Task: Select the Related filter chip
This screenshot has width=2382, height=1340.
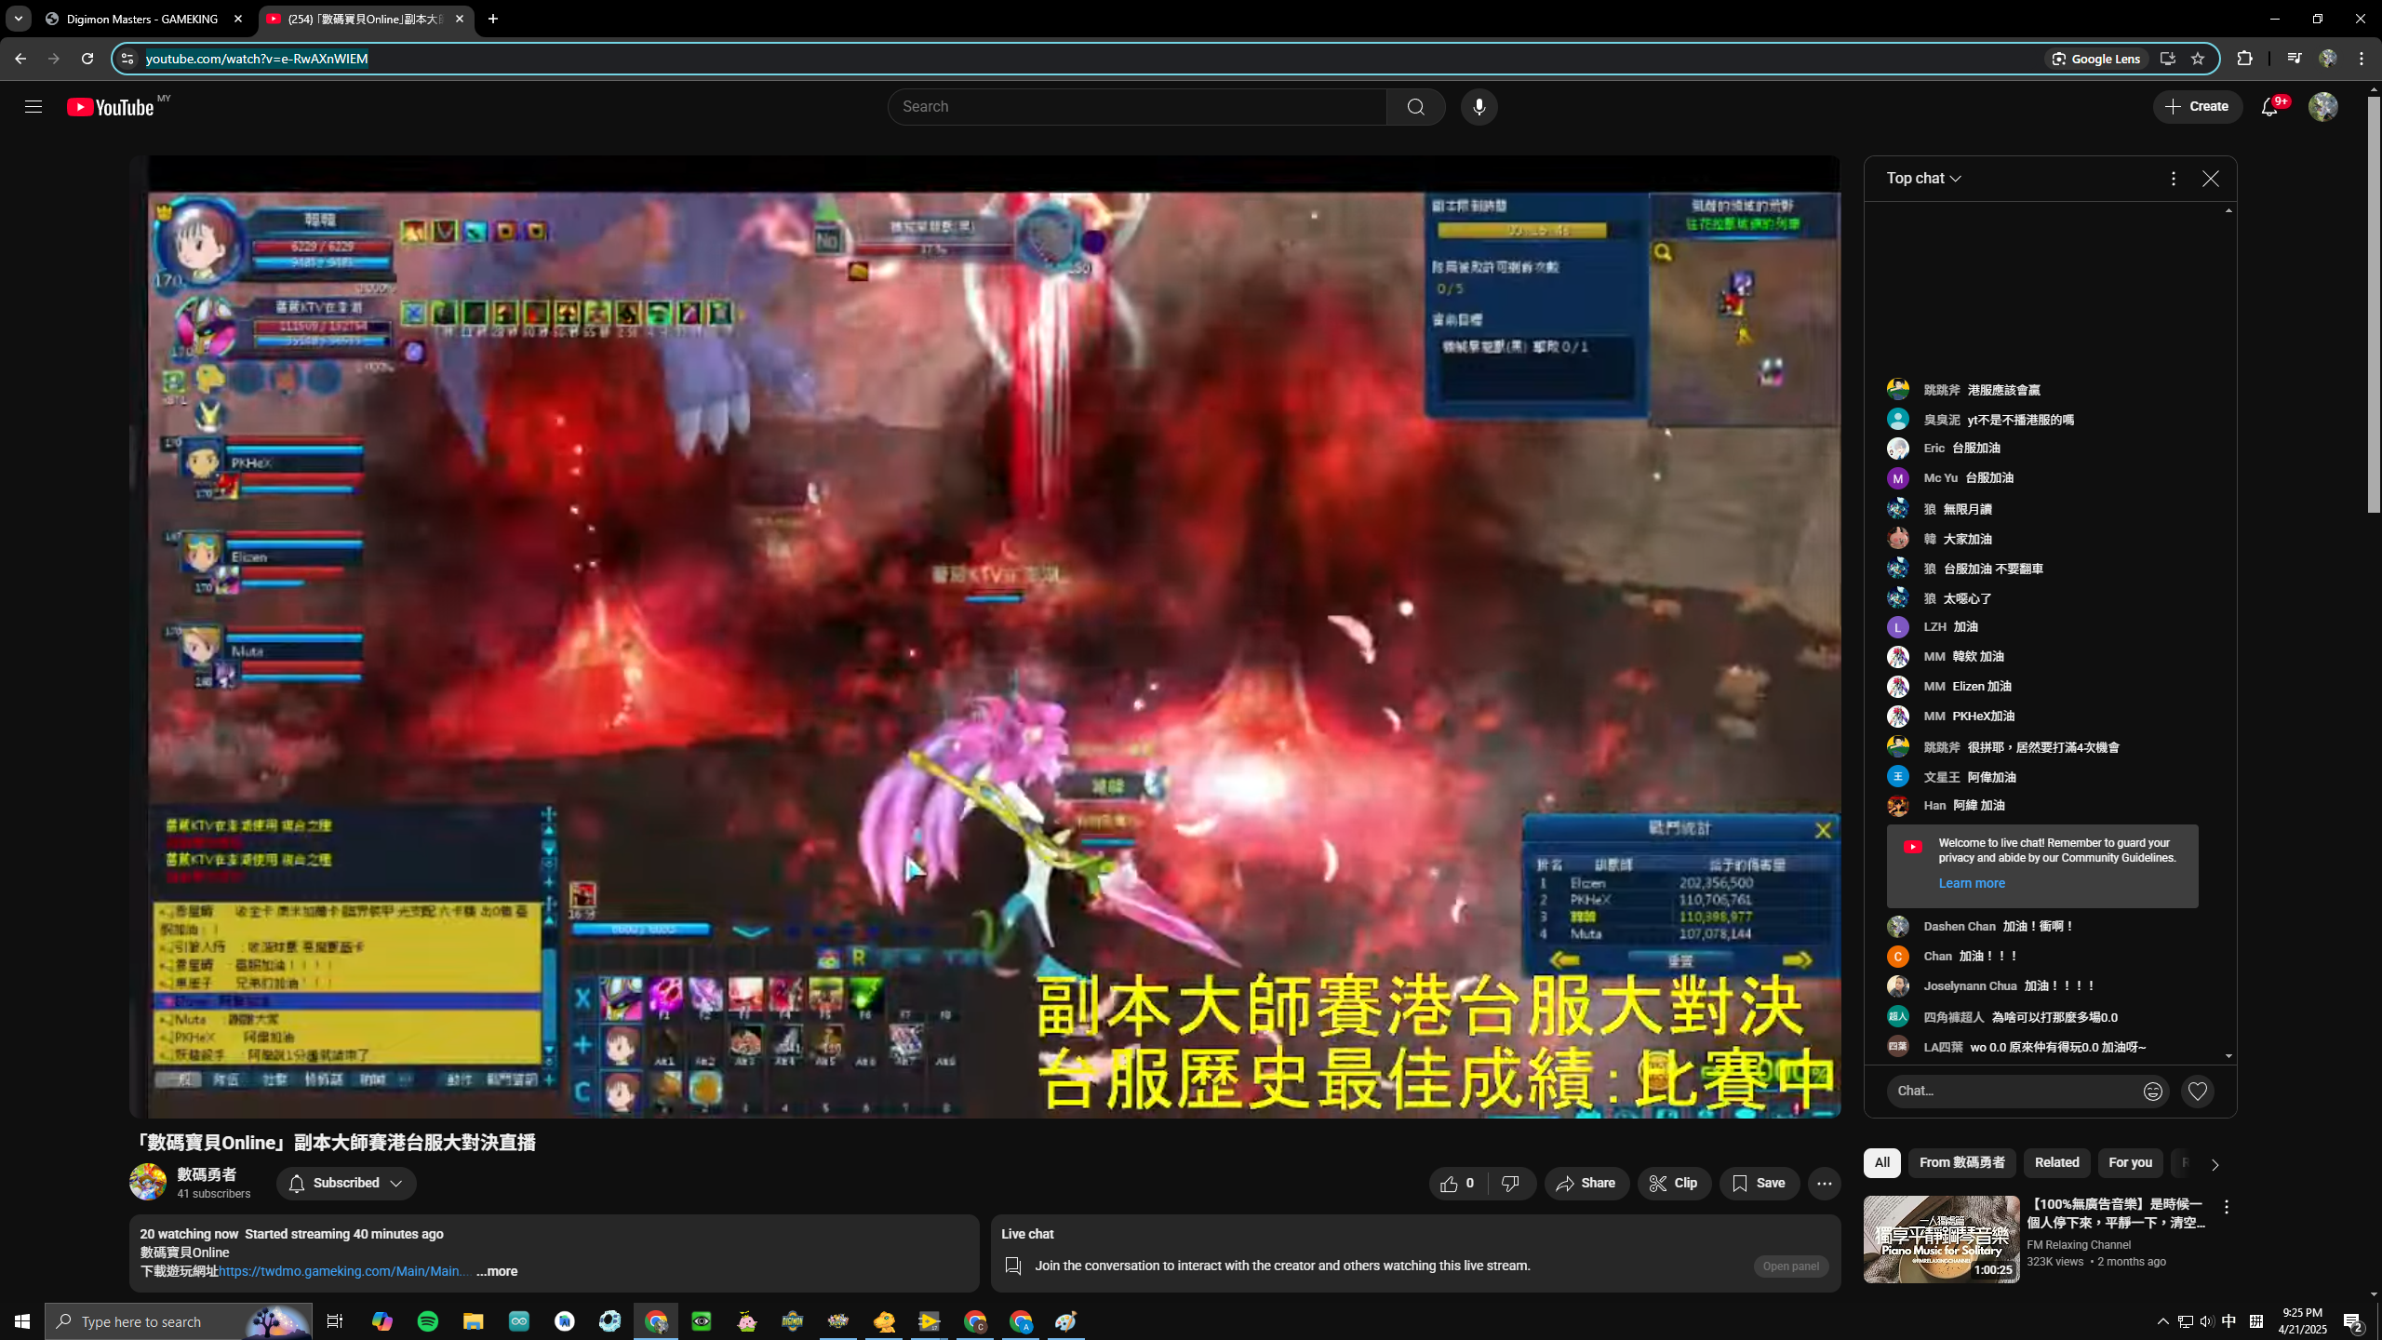Action: (2056, 1163)
